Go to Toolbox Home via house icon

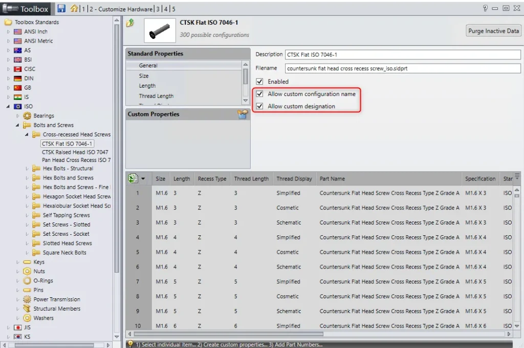pyautogui.click(x=74, y=8)
